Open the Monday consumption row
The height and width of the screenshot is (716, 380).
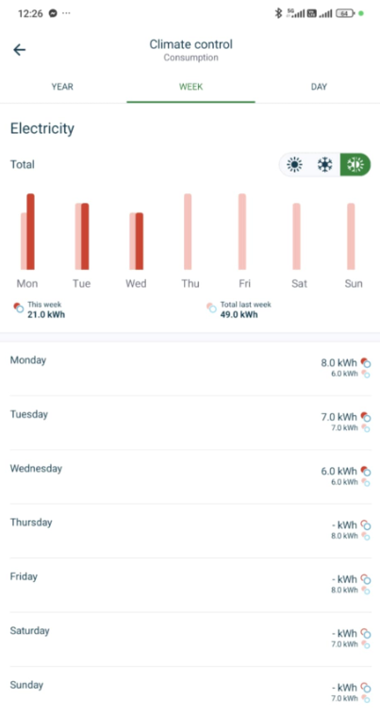190,369
